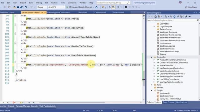Click the error count icon in editor footer

(x=14, y=102)
